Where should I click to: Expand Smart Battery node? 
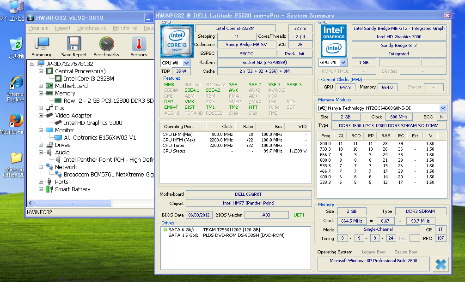(x=41, y=189)
